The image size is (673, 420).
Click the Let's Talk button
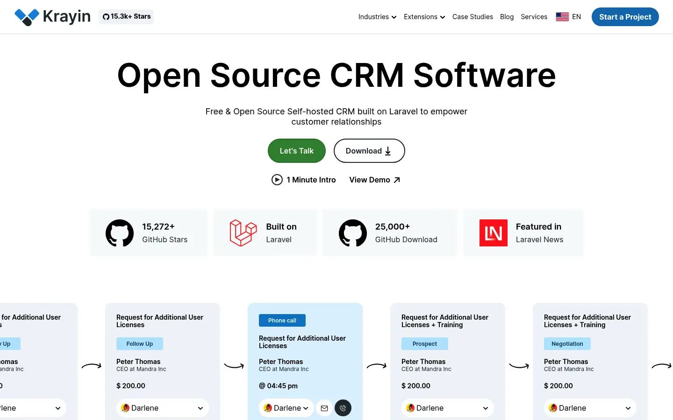(297, 151)
